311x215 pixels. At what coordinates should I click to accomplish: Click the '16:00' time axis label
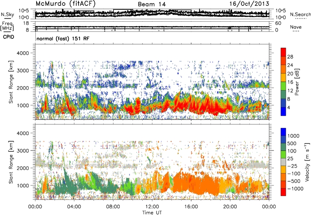click(x=191, y=207)
